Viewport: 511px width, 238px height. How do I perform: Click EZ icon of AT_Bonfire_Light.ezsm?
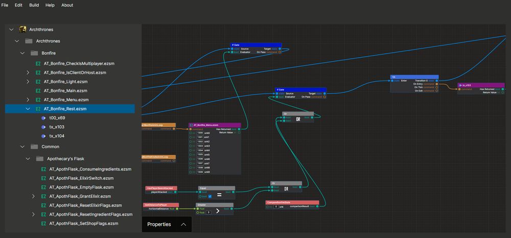pos(38,82)
